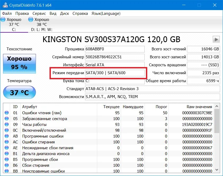Select the Включений/отключений attribute text
Viewport: 223px width, 176px height.
click(44, 130)
